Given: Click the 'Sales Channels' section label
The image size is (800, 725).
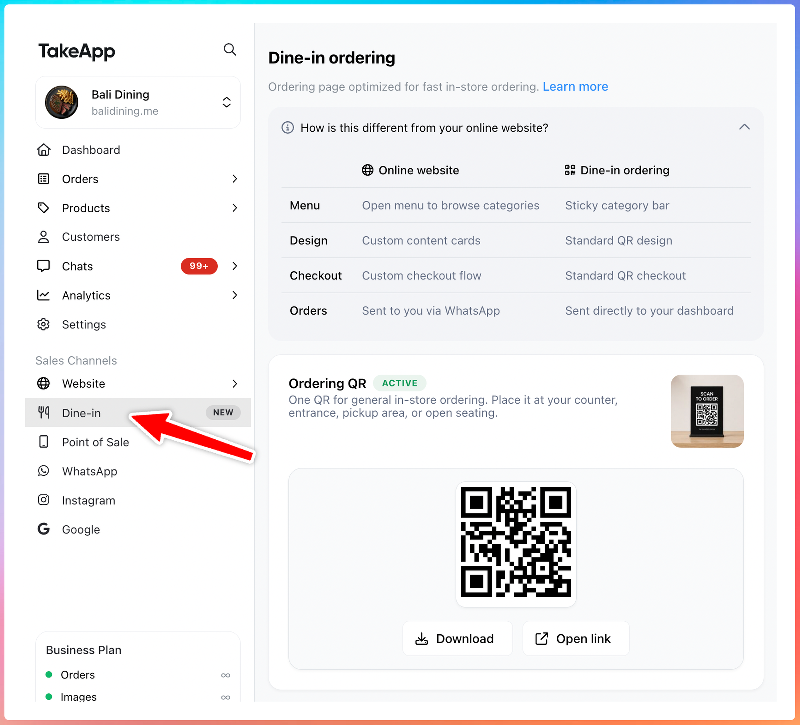Looking at the screenshot, I should coord(76,361).
